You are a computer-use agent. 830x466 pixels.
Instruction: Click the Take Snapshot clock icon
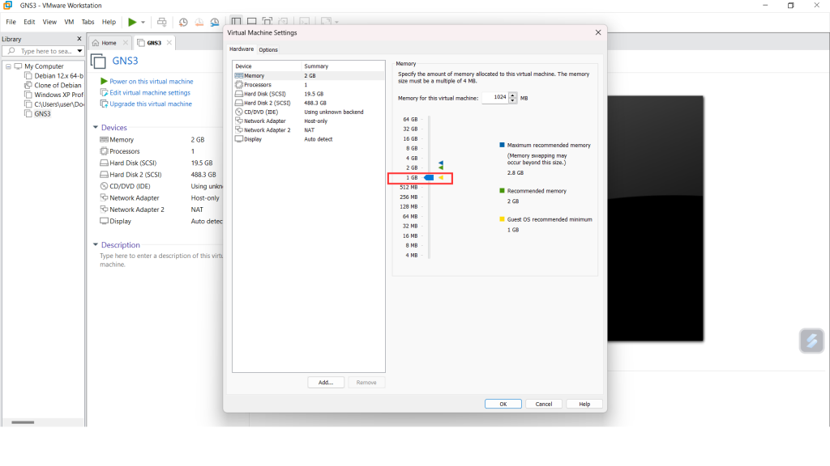click(x=183, y=22)
